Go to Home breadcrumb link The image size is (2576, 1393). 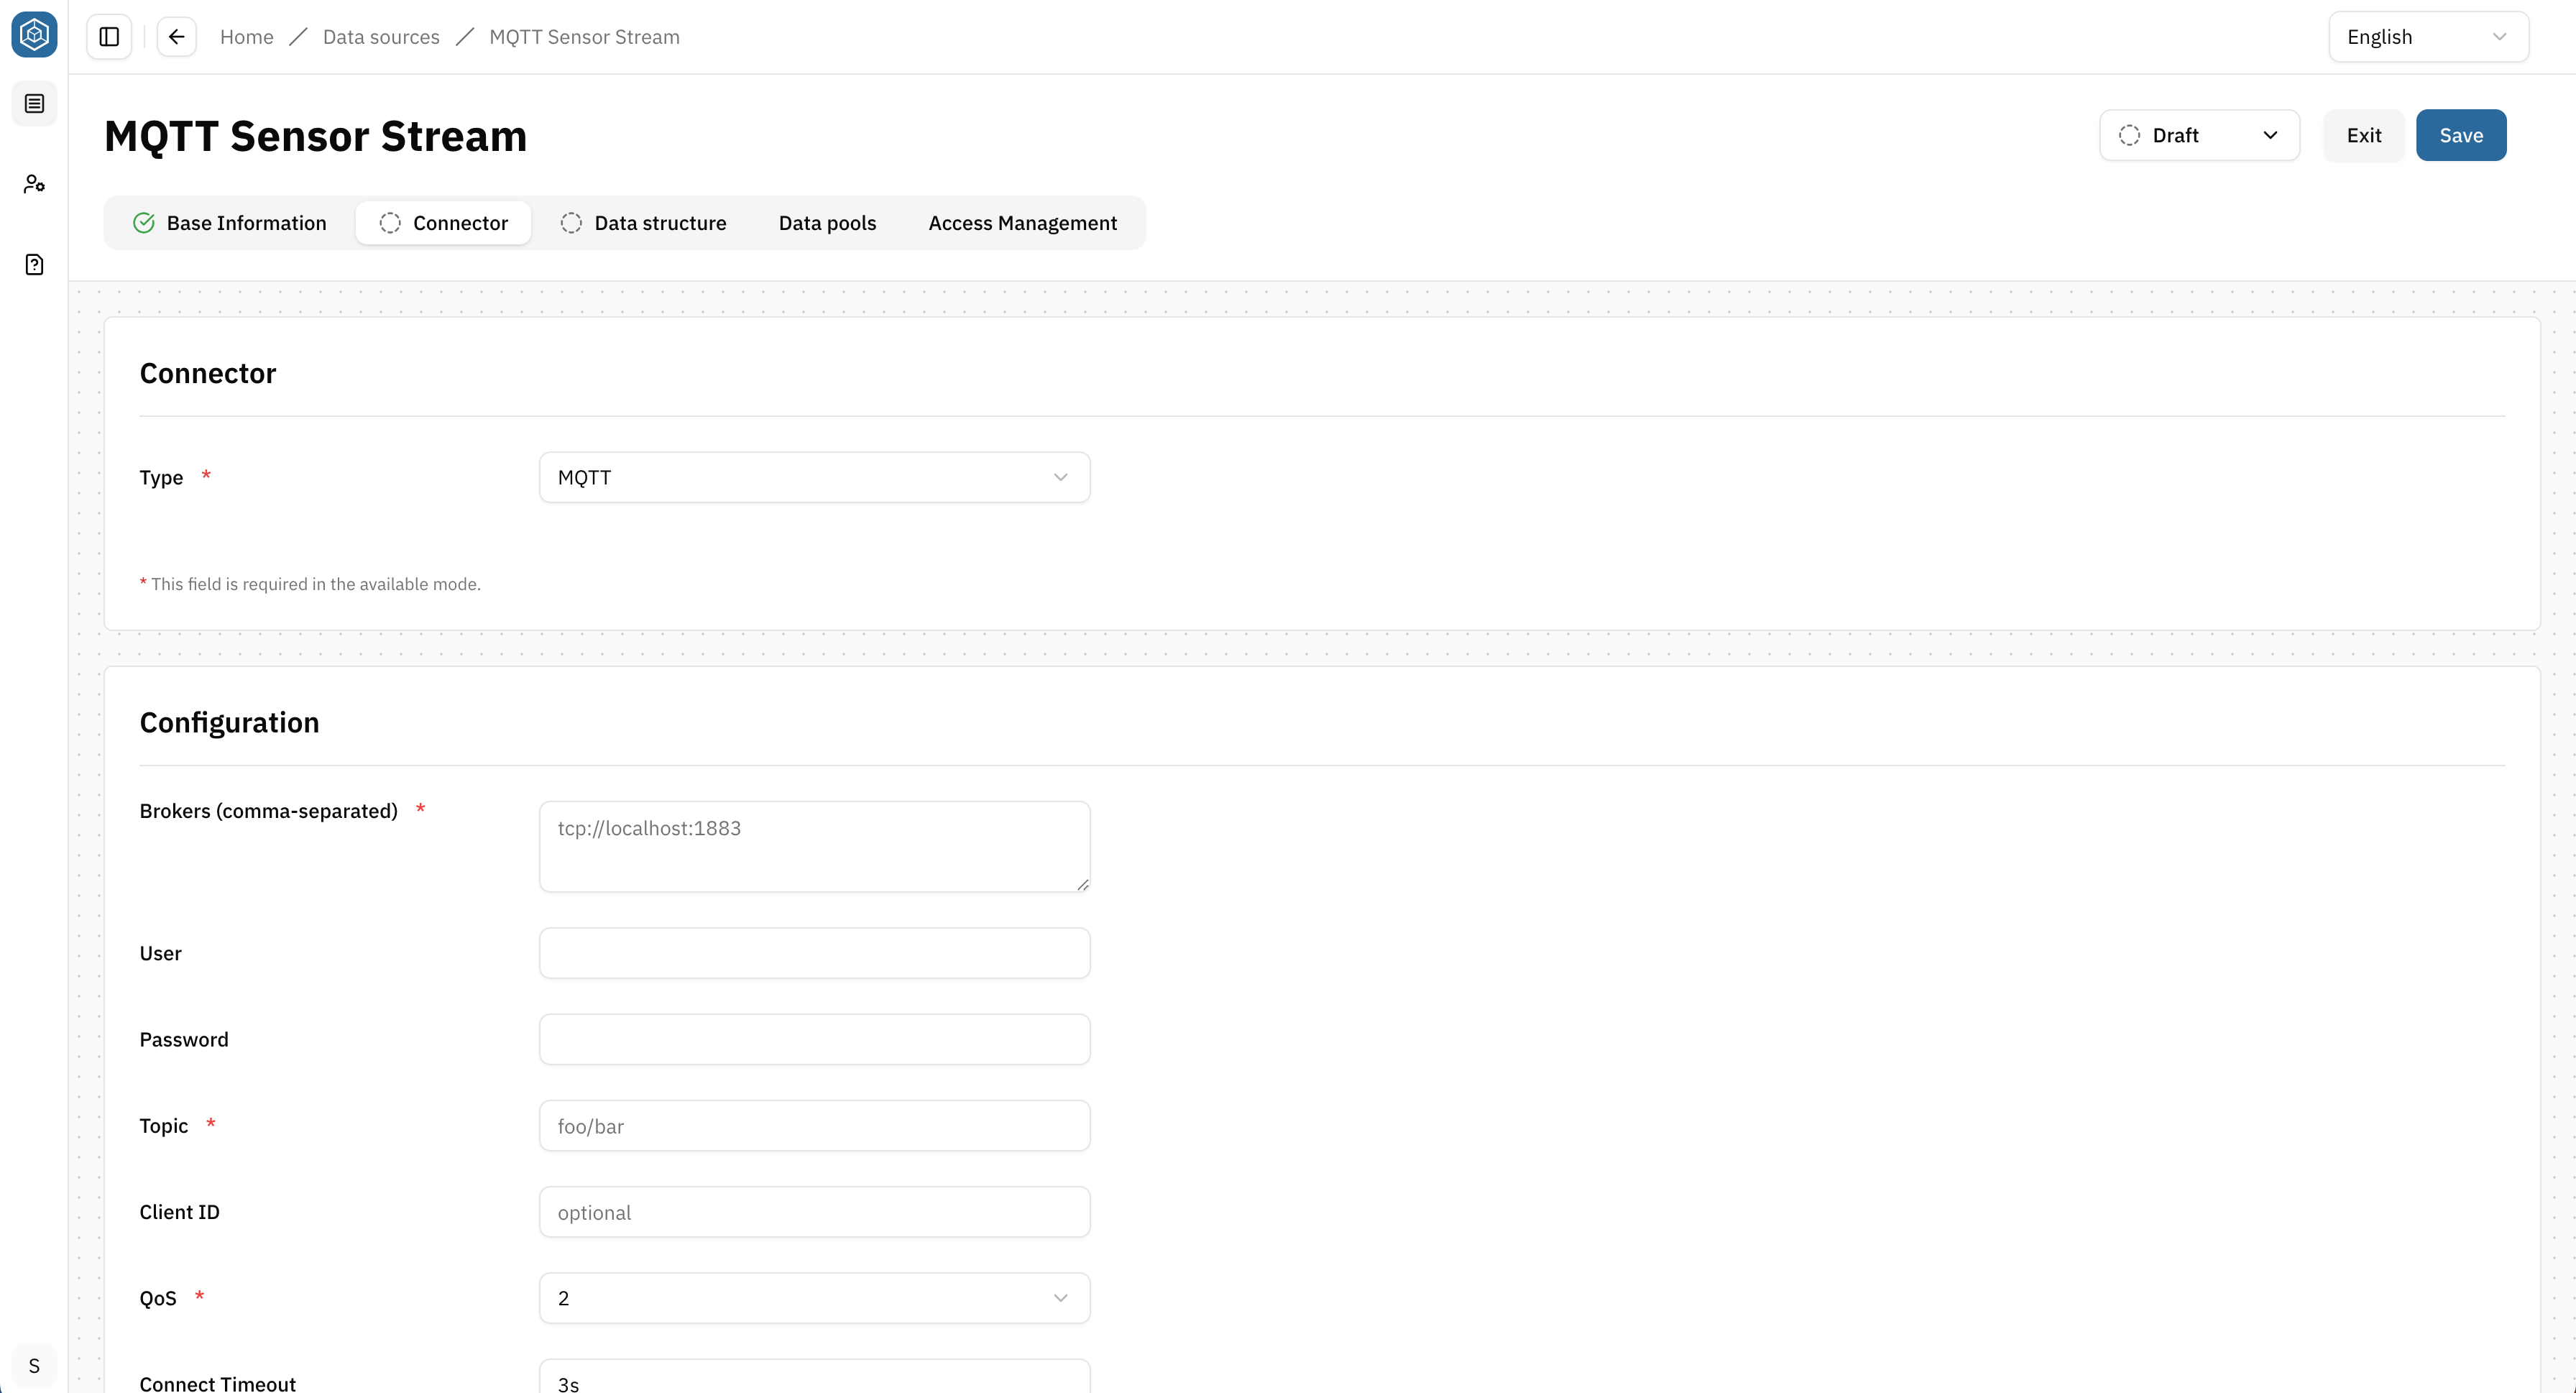(x=246, y=37)
